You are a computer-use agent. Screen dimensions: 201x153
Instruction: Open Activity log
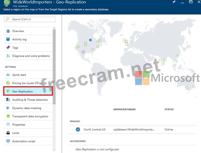tap(28, 39)
